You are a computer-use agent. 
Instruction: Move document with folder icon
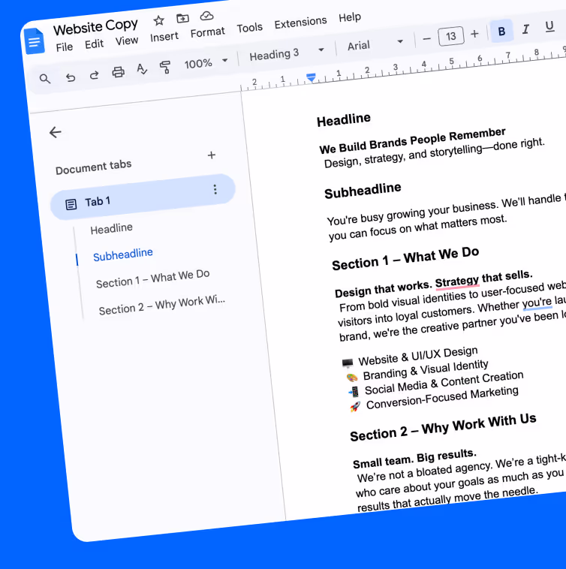coord(182,18)
